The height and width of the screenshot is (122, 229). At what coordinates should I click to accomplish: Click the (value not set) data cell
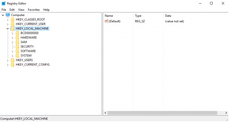[174, 21]
